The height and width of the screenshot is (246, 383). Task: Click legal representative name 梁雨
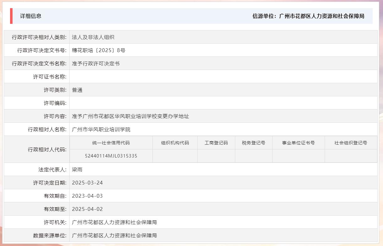click(x=77, y=169)
